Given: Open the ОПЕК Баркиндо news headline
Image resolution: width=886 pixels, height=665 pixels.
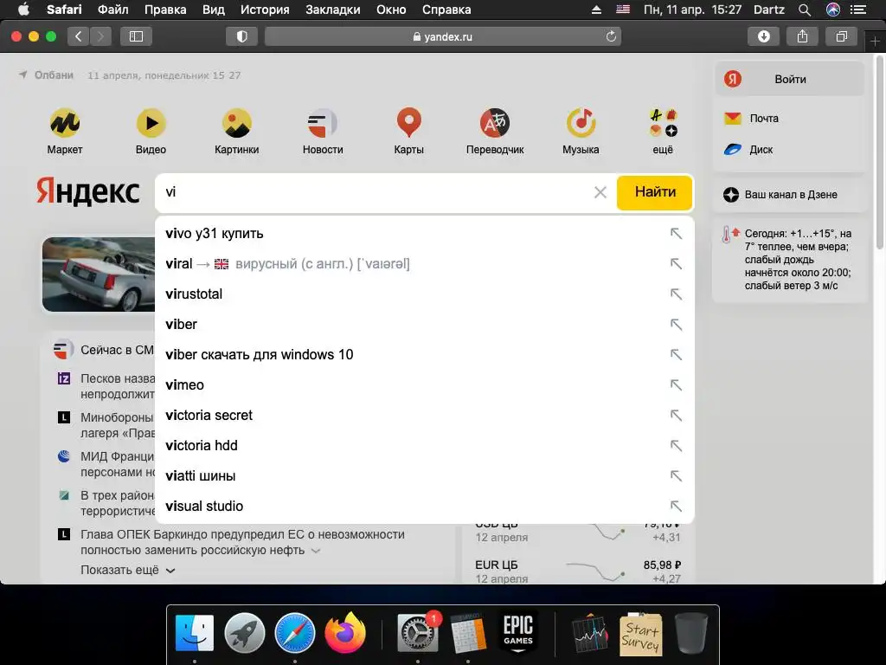Looking at the screenshot, I should (242, 542).
